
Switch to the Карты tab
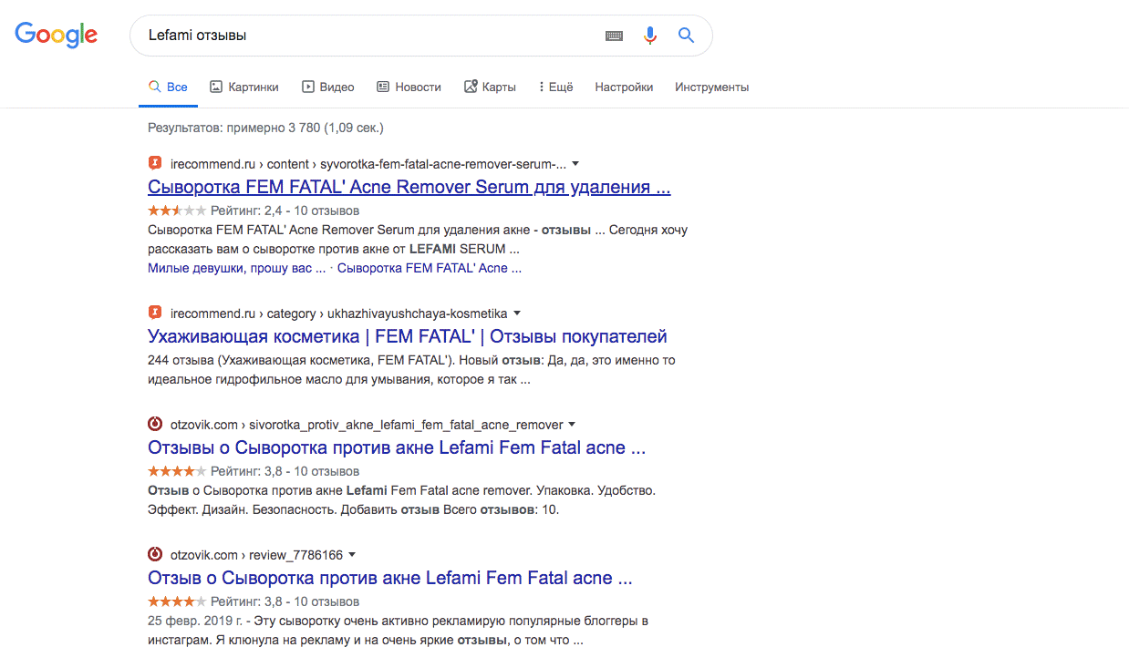tap(490, 87)
